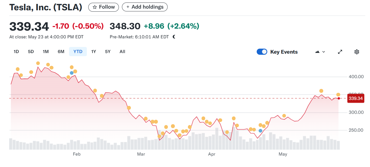Select the 5D time range
Screen dimensions: 370x167
click(31, 51)
